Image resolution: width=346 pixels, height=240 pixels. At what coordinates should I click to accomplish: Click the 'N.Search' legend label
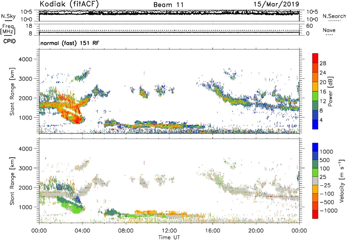(334, 16)
